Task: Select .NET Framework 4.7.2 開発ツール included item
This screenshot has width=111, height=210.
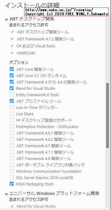Action: pos(46,39)
